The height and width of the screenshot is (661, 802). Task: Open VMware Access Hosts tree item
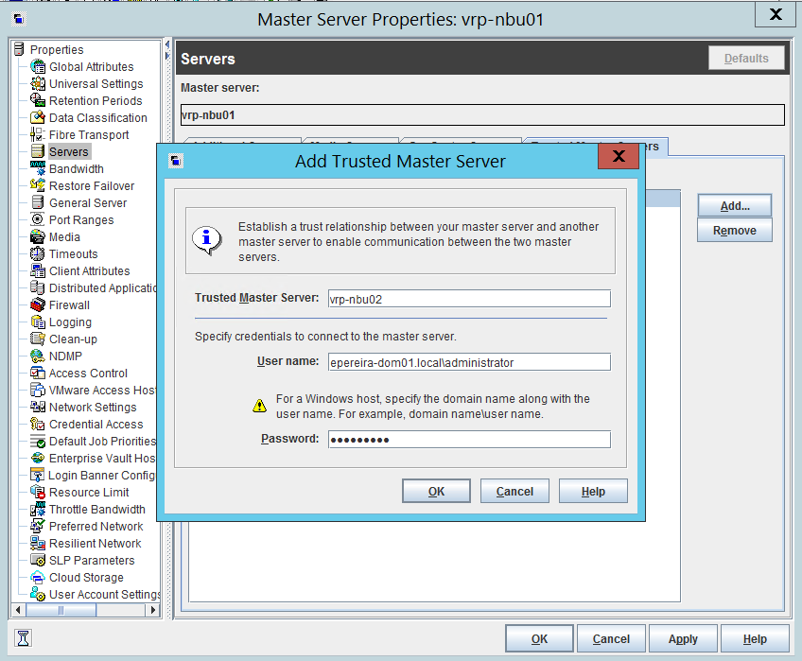click(x=93, y=390)
